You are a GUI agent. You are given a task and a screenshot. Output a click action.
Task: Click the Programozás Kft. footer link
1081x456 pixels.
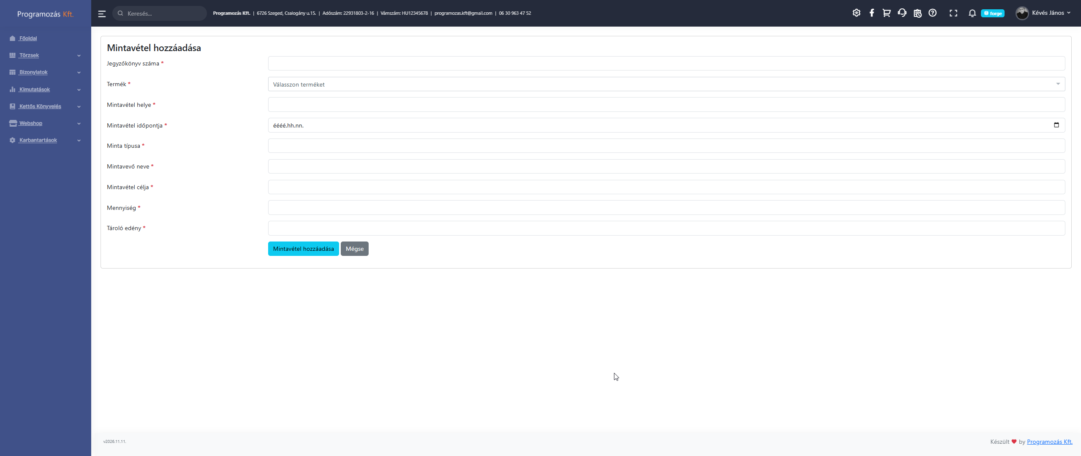point(1049,442)
